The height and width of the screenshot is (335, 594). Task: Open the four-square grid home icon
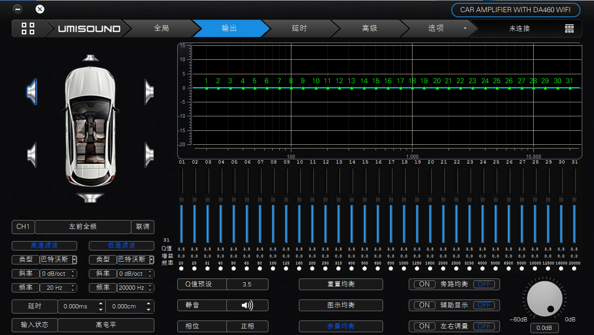(28, 29)
